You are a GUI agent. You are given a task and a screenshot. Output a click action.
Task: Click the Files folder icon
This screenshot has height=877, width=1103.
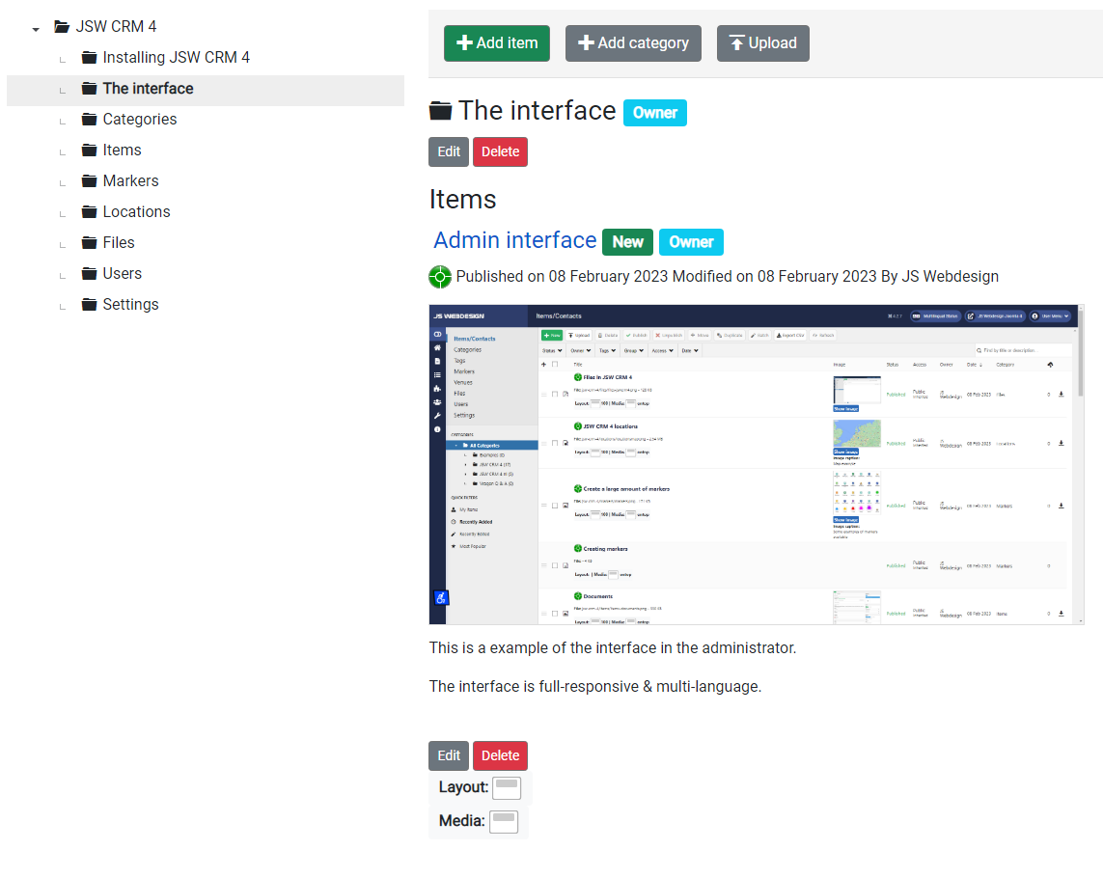pos(90,243)
